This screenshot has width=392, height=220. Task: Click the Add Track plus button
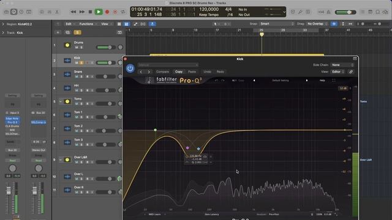point(58,32)
